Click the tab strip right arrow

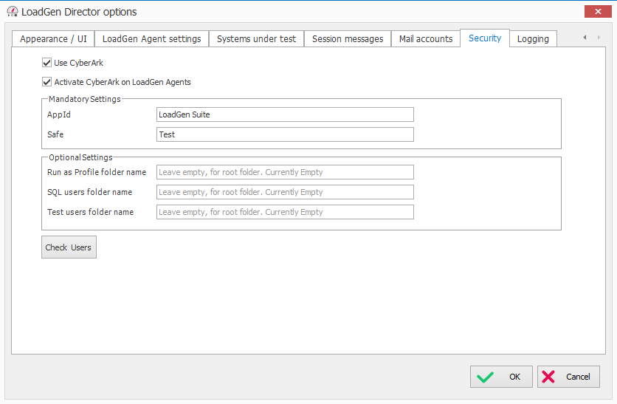pyautogui.click(x=599, y=38)
